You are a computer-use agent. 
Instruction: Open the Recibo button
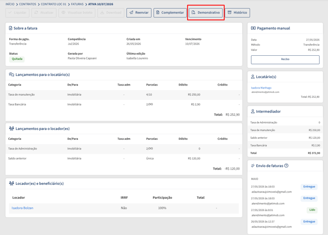285,59
